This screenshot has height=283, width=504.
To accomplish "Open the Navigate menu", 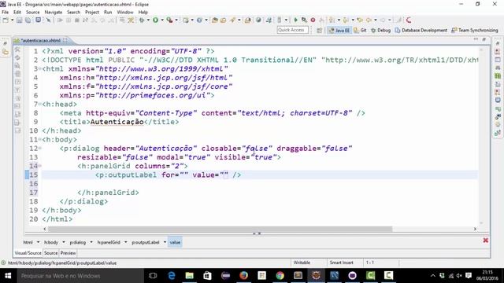I will [54, 13].
